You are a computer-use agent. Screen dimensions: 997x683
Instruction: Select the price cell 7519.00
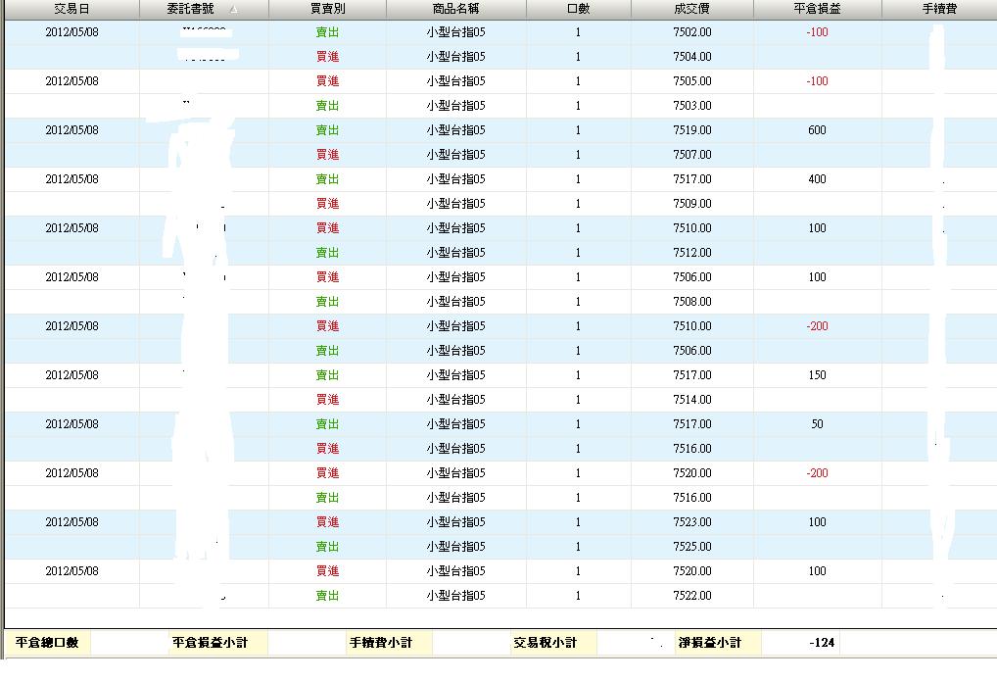[x=691, y=129]
